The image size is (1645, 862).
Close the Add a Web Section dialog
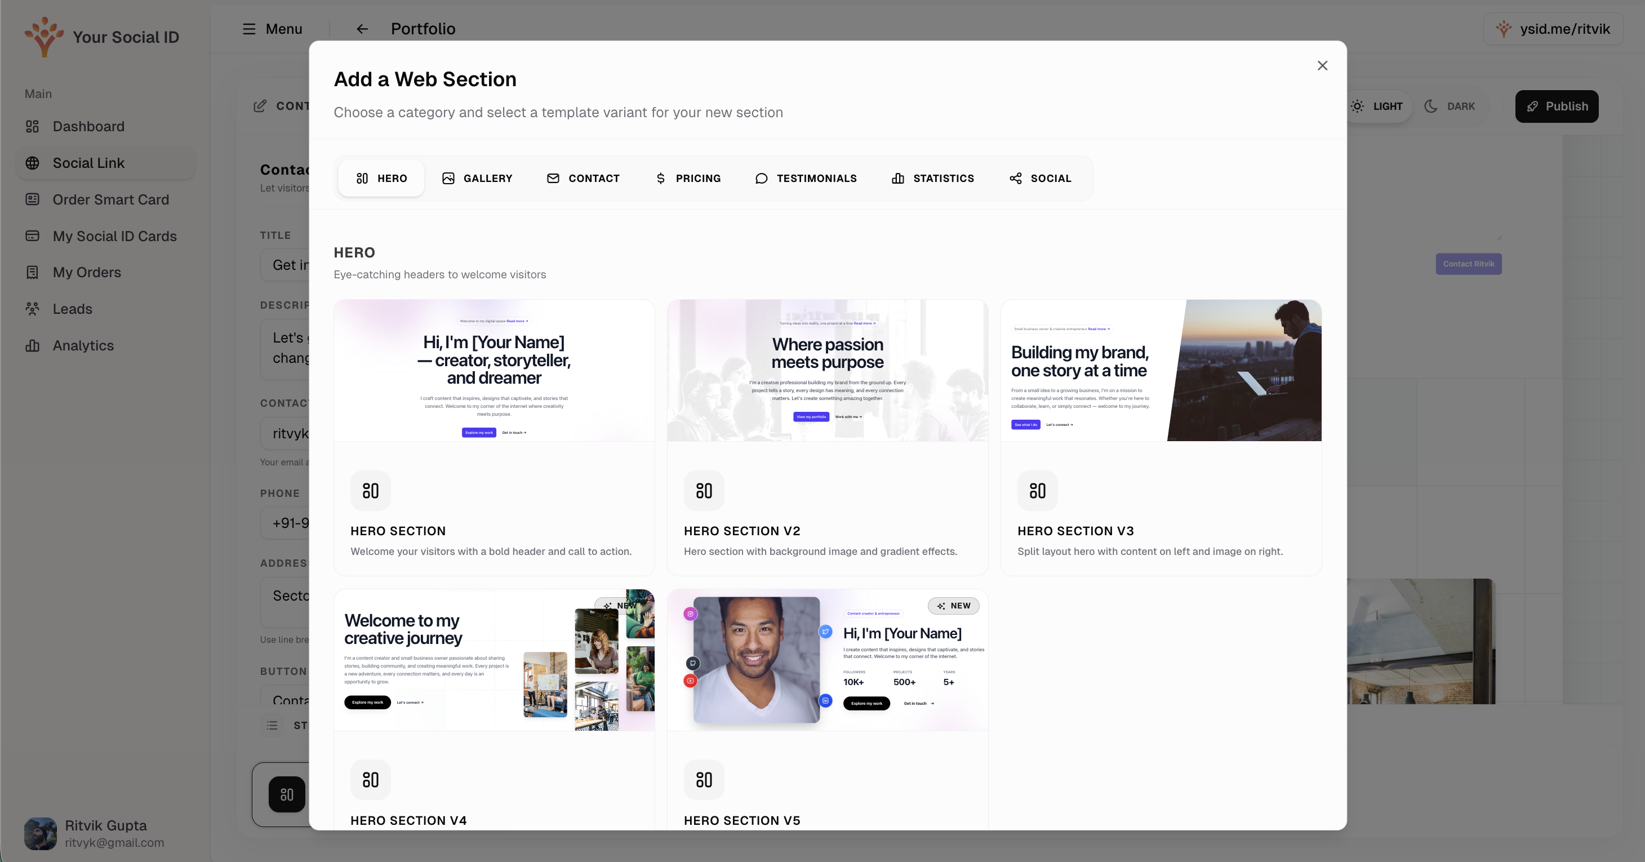click(1322, 65)
